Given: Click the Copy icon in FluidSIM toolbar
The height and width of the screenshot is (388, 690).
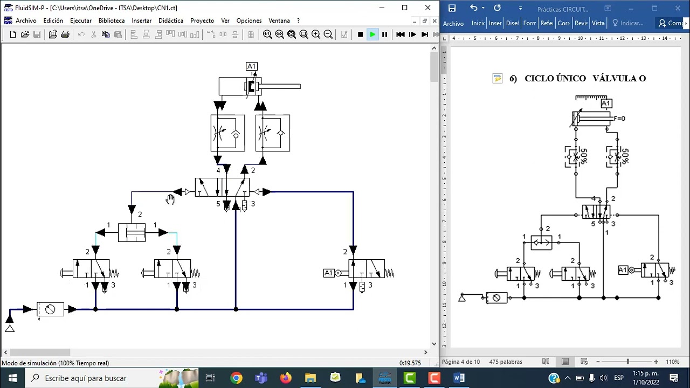Looking at the screenshot, I should (106, 34).
